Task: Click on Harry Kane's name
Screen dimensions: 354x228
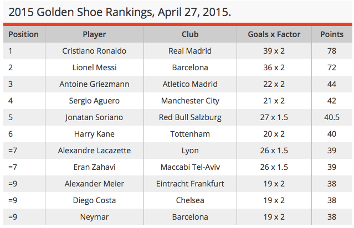Action: [94, 134]
